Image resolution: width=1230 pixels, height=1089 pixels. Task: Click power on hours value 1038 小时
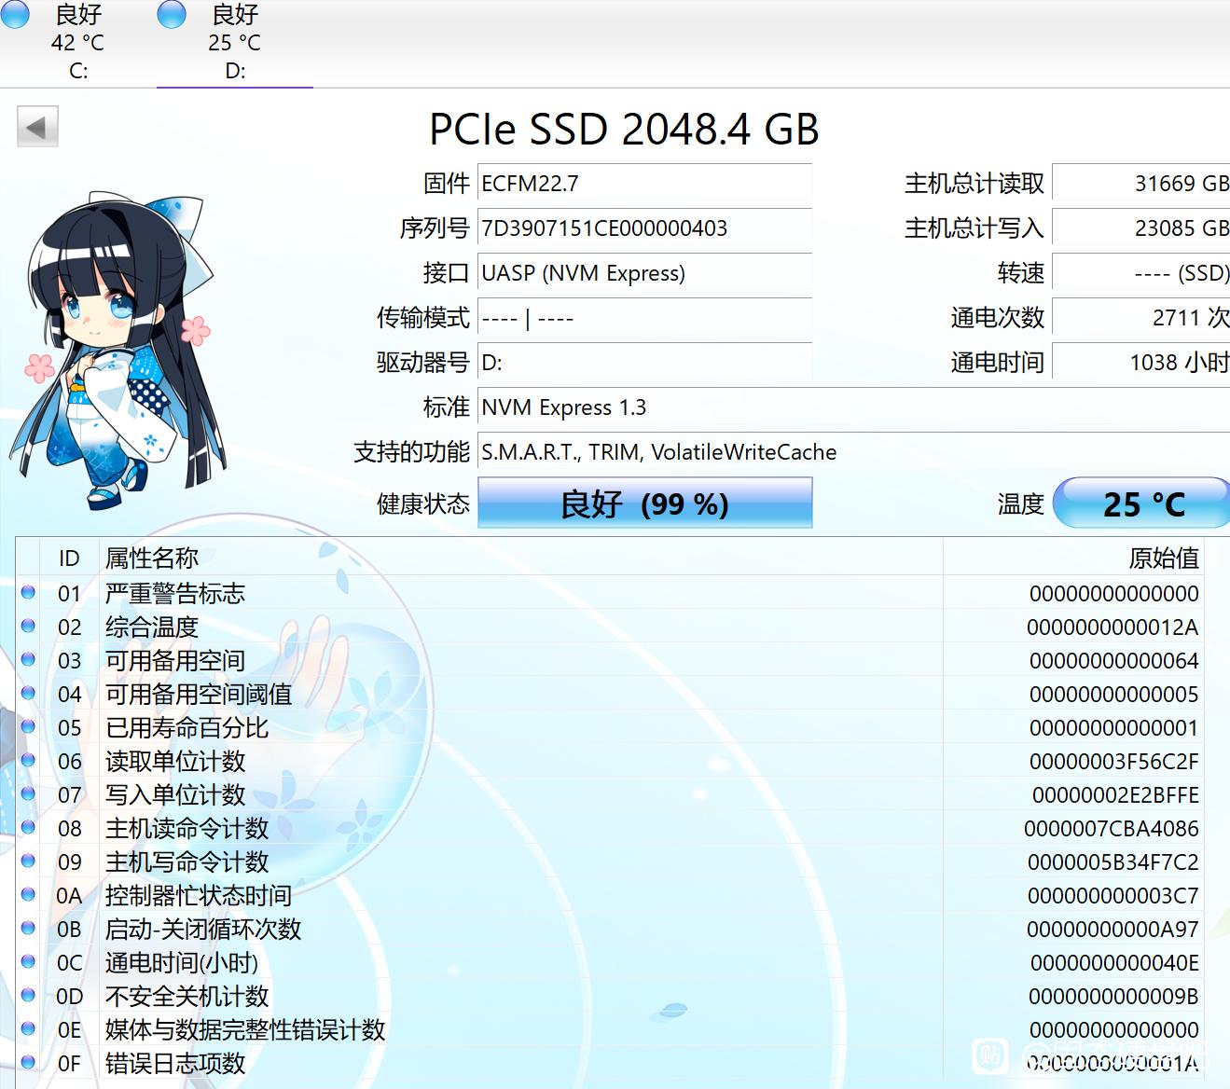[x=1141, y=363]
